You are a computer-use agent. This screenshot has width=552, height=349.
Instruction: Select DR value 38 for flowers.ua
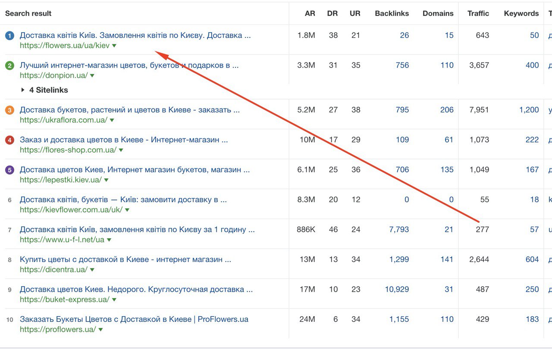333,35
